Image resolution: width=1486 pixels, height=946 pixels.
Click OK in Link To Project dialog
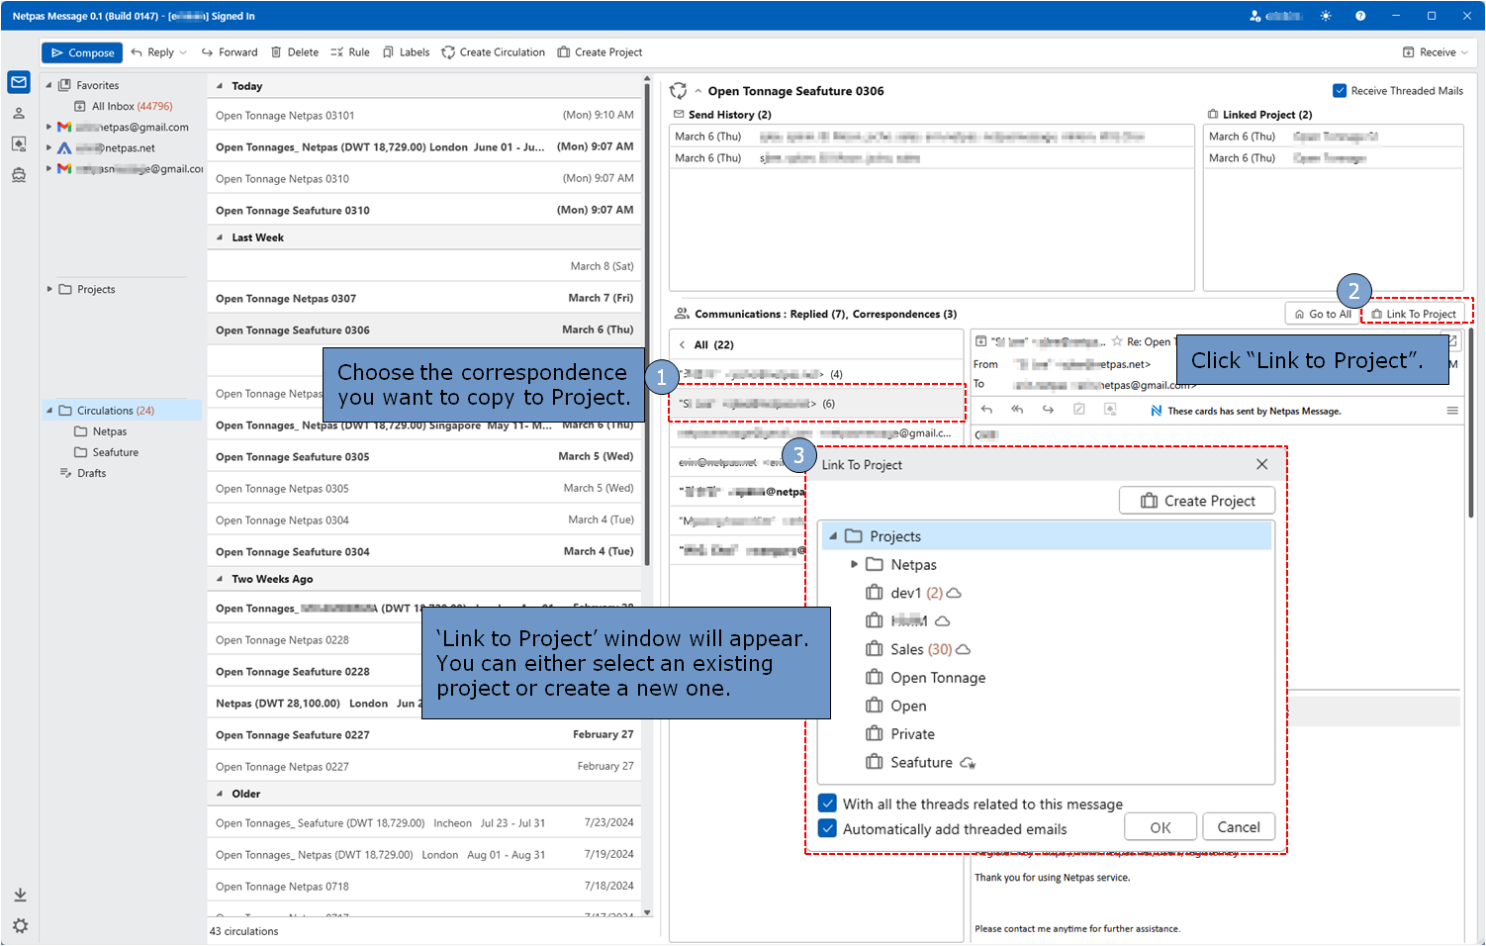(x=1161, y=827)
